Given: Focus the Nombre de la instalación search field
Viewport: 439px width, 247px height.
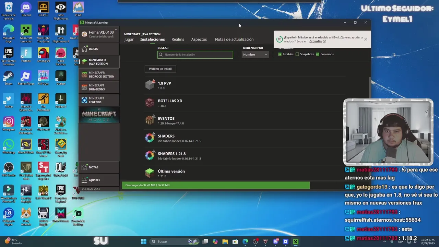Looking at the screenshot, I should (195, 55).
